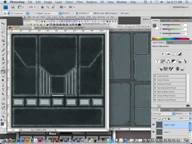The image size is (192, 144).
Task: Open the Mode Normal dropdown
Action: click(x=52, y=13)
